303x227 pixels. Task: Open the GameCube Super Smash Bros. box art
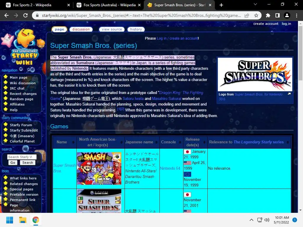coord(99,201)
